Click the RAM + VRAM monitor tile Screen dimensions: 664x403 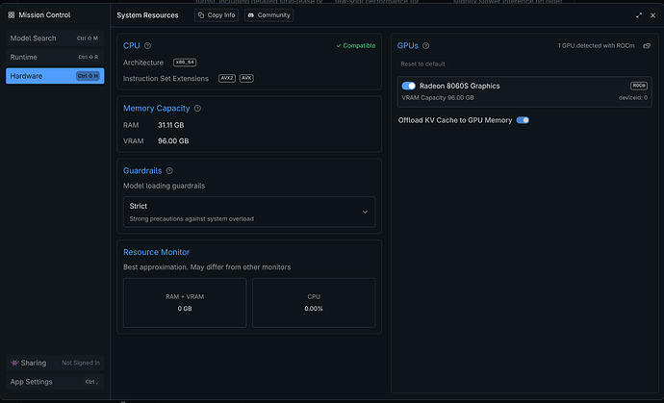185,303
